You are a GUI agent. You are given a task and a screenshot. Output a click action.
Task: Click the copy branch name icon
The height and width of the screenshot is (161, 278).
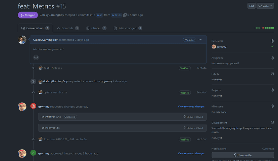[125, 15]
